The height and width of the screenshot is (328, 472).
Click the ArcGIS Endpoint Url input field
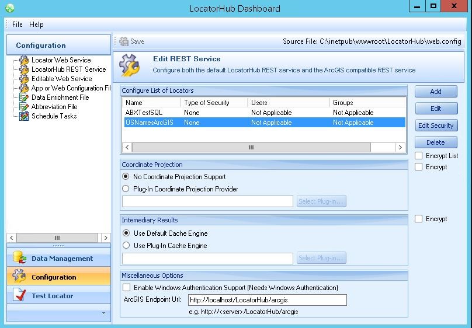[268, 300]
